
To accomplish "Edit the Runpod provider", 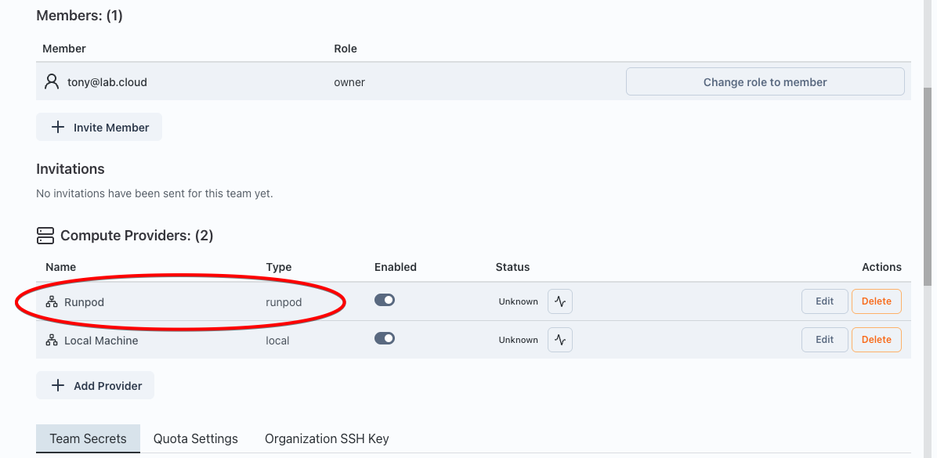I will point(824,301).
